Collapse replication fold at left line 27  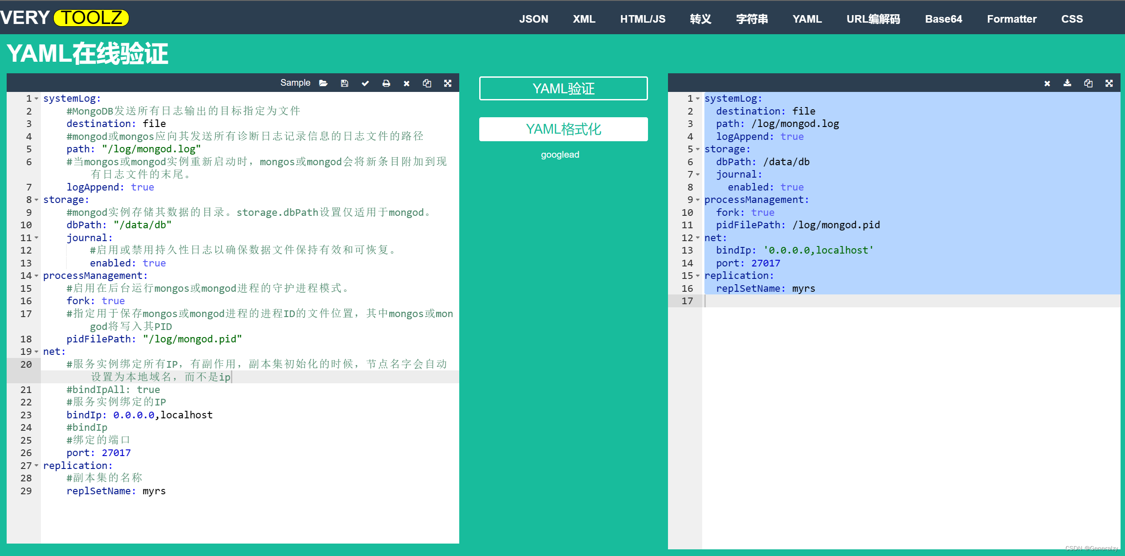pos(36,466)
